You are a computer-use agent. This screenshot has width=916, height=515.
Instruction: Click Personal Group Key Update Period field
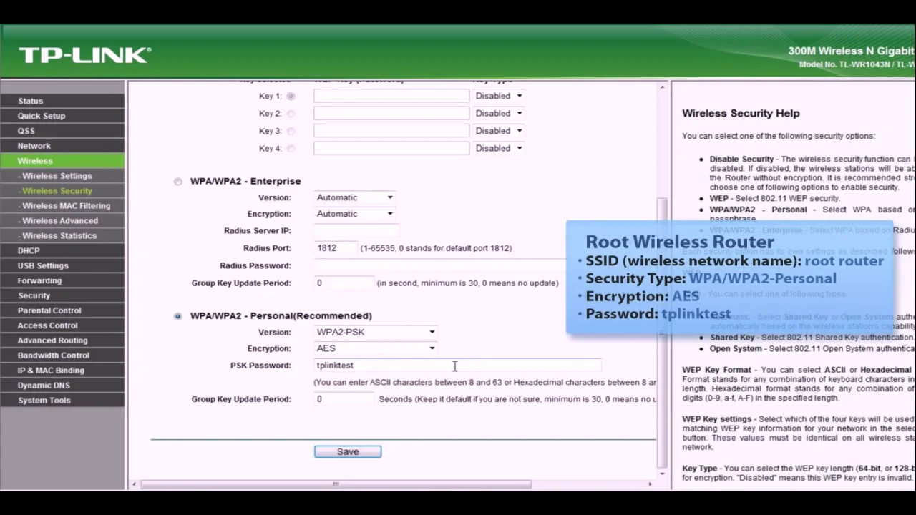click(x=344, y=399)
